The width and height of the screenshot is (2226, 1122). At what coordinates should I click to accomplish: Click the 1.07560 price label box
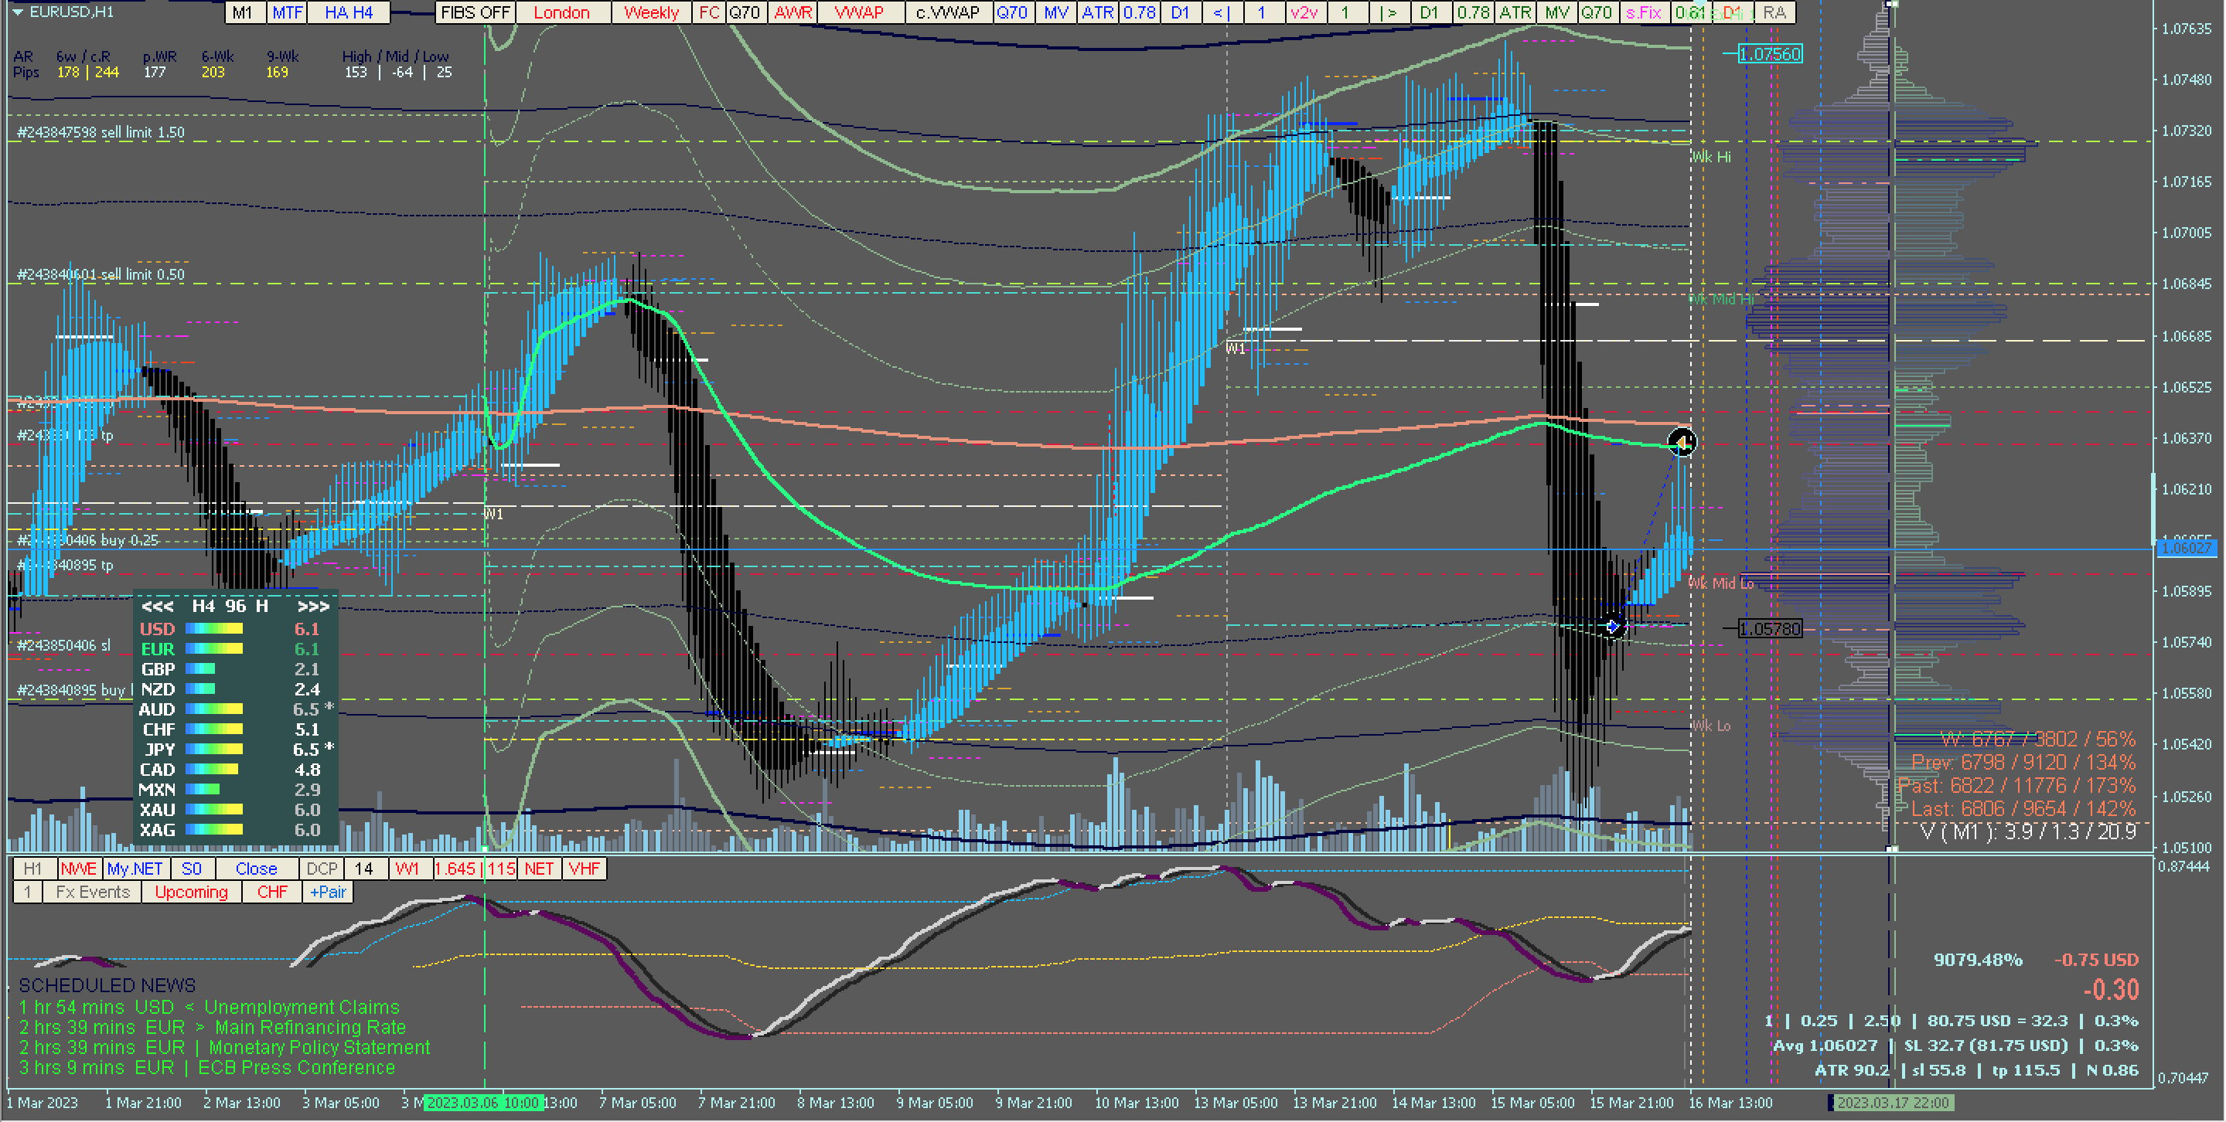click(1769, 54)
